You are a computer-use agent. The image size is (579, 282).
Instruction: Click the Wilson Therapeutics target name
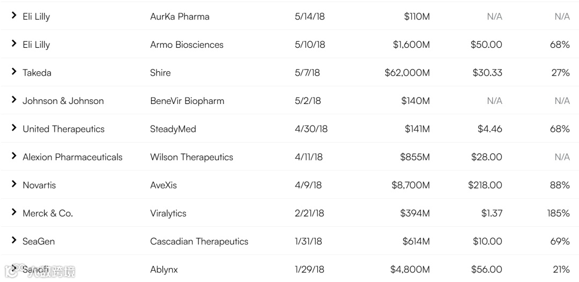click(191, 157)
